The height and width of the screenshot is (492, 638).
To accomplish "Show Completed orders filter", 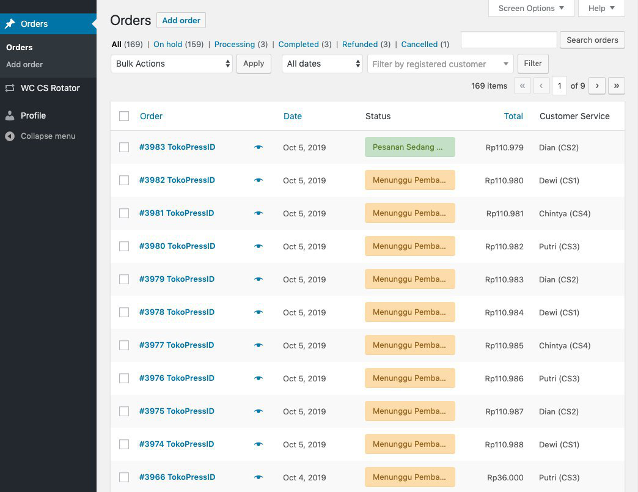I will point(298,45).
